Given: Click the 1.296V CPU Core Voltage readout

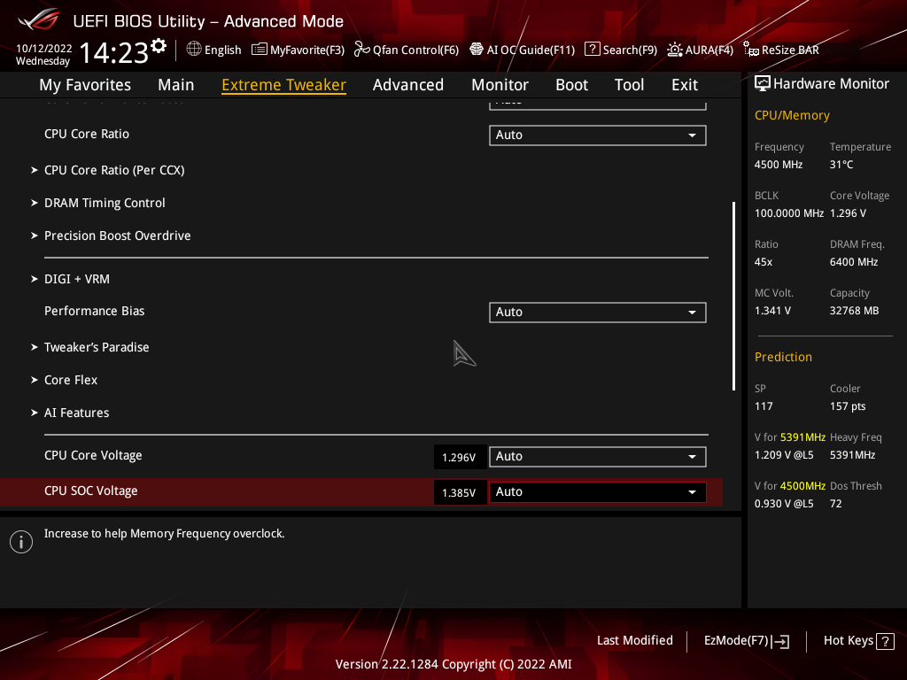Looking at the screenshot, I should (459, 458).
